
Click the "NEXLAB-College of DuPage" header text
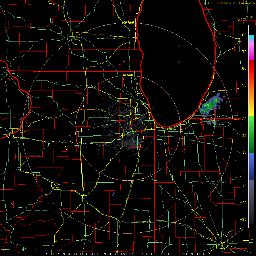pyautogui.click(x=227, y=3)
